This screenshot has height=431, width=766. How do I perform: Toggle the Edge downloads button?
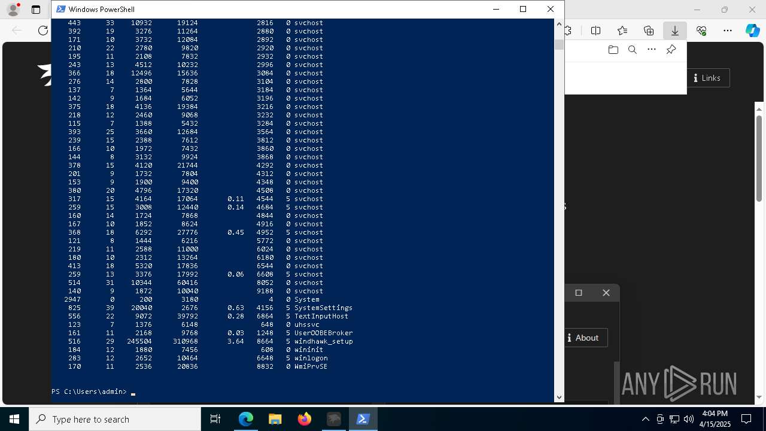675,31
